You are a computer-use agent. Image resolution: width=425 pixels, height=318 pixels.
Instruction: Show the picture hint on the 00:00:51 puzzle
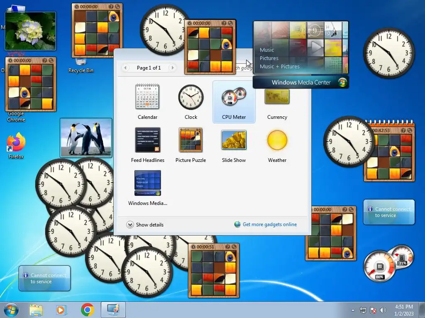pos(227,247)
